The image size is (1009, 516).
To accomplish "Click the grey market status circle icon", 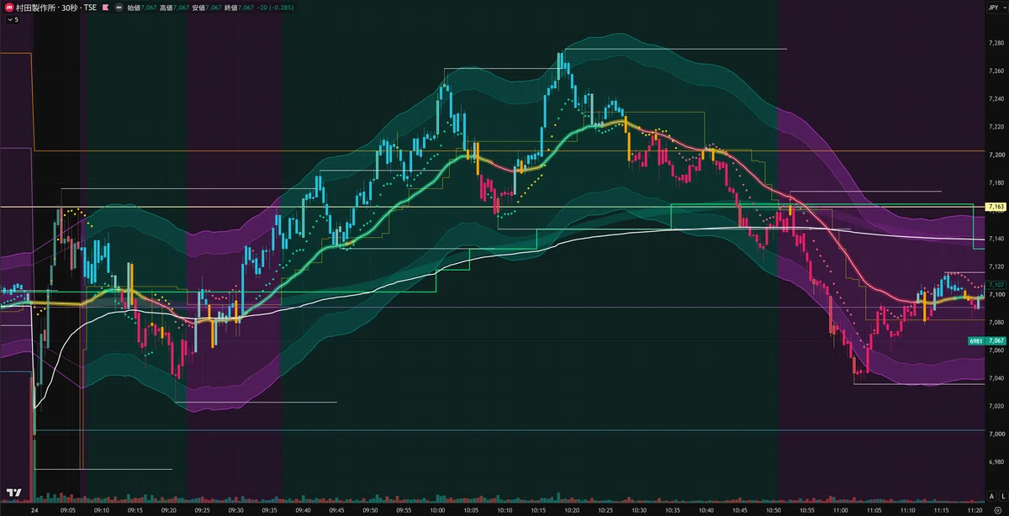I will click(x=119, y=7).
